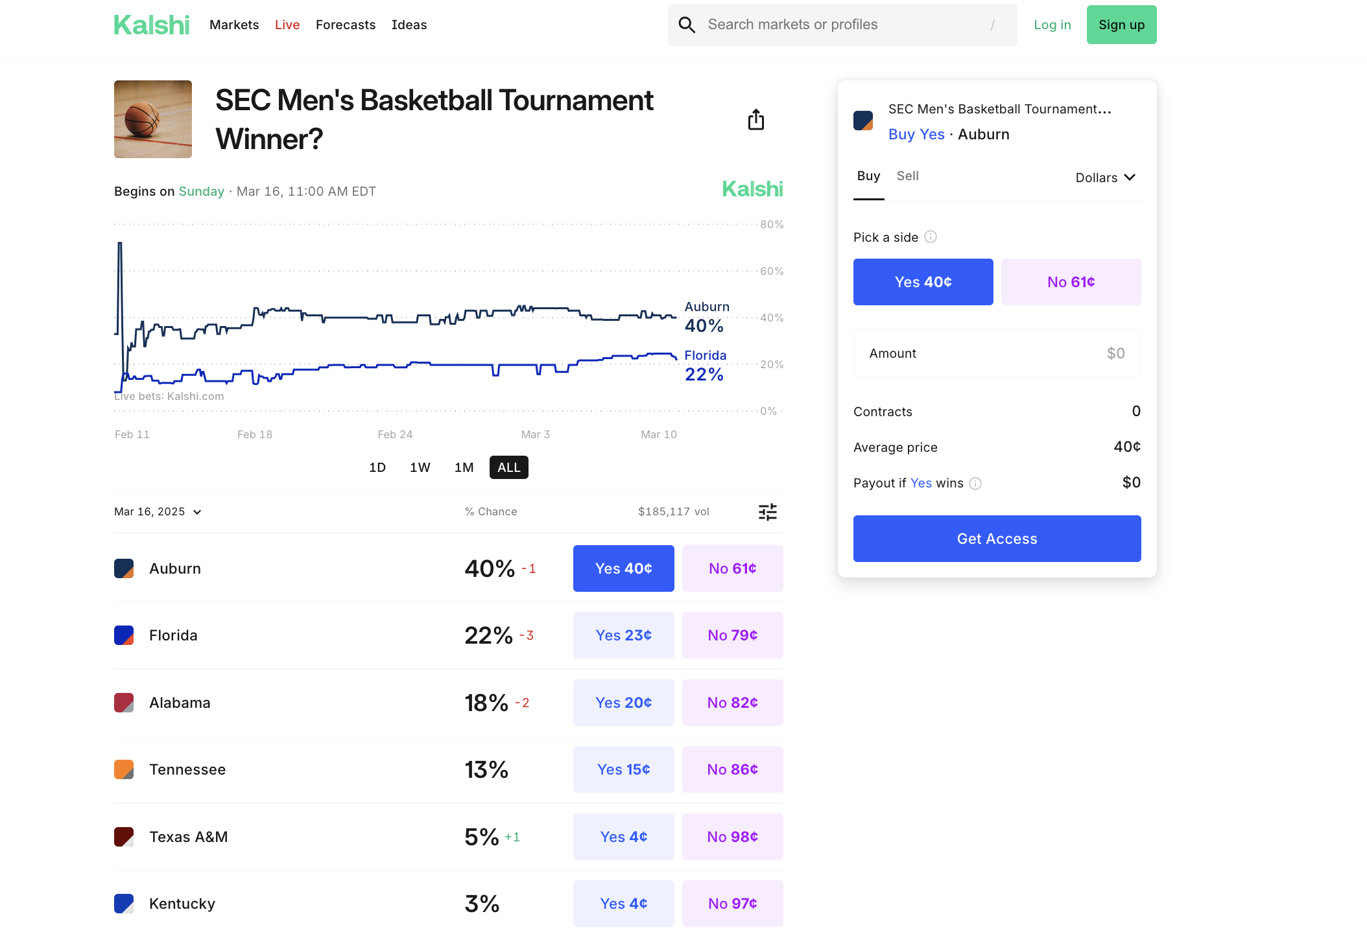Click the share icon beside the title
This screenshot has height=936, width=1367.
click(x=756, y=120)
